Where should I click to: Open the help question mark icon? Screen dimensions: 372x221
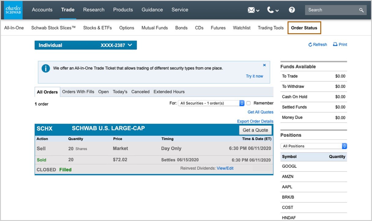pyautogui.click(x=292, y=10)
